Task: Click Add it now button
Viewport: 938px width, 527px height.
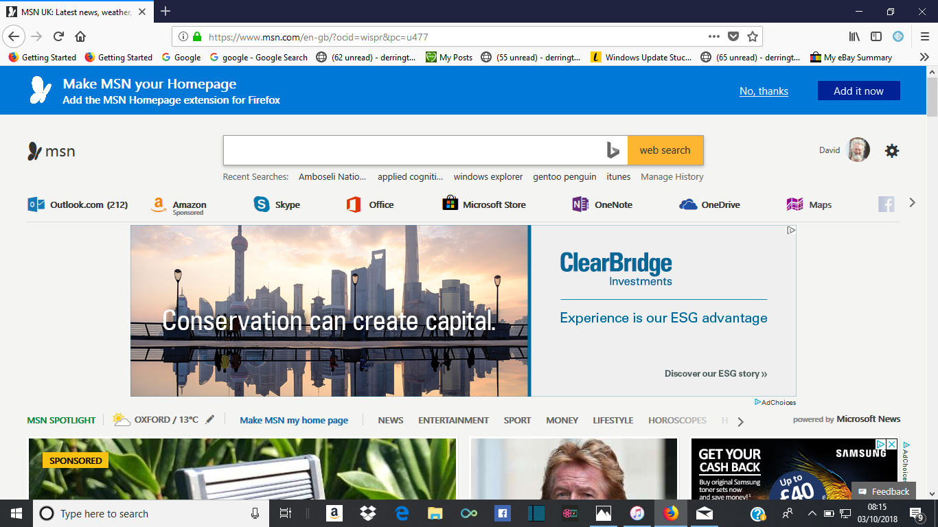Action: [858, 91]
